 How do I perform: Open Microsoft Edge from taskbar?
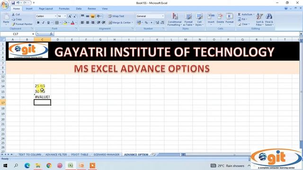tap(27, 166)
